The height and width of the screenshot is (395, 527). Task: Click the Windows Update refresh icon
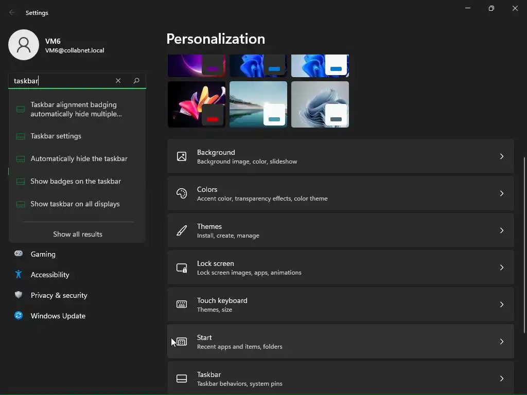click(x=19, y=315)
